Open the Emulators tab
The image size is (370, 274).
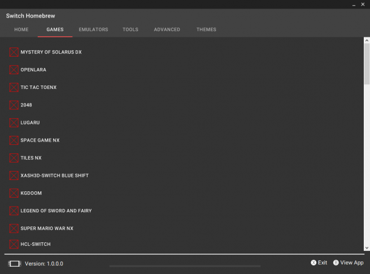click(93, 29)
